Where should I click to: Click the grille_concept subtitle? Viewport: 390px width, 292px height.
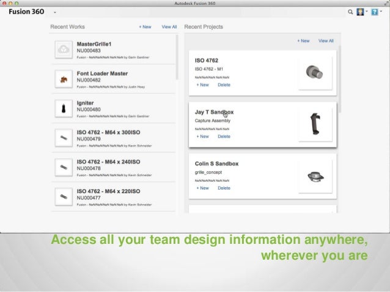pos(208,172)
